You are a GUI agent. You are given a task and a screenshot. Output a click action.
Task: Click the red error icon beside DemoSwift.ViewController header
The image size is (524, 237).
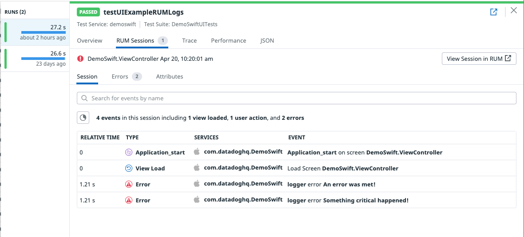(80, 59)
